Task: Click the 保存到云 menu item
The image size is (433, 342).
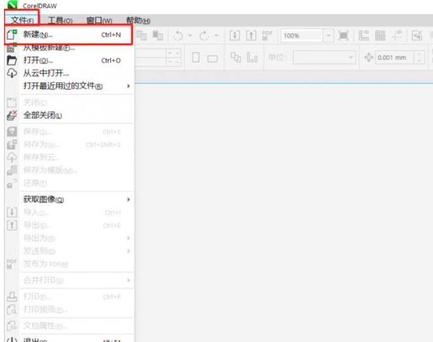Action: [x=69, y=157]
